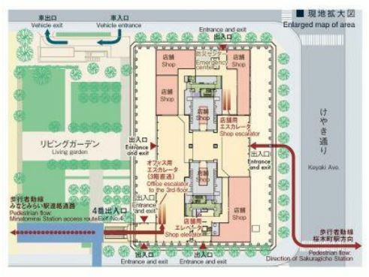369x277 pixels.
Task: Click bottom-center 'Entrance and exit' label
Action: (203, 261)
